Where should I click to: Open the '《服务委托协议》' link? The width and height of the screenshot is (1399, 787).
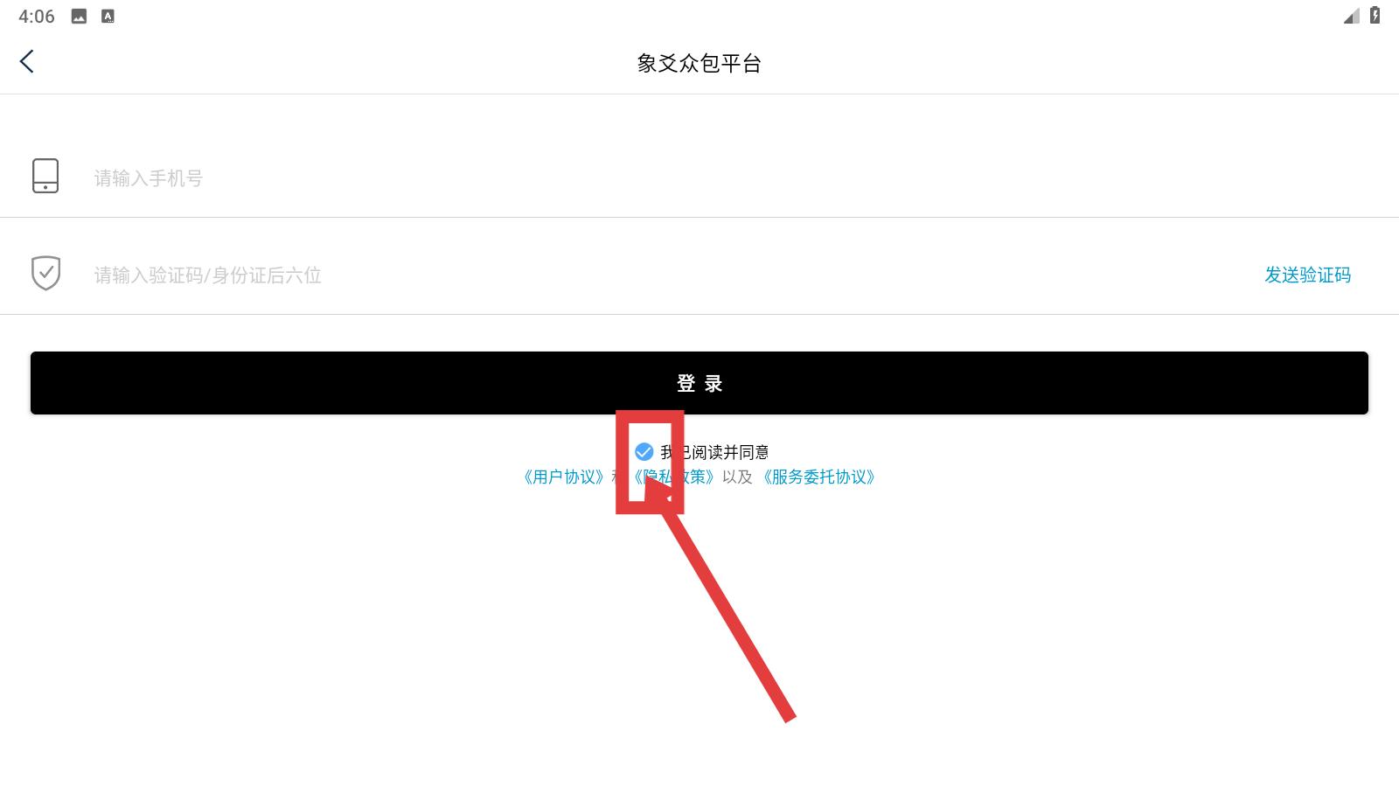(818, 477)
